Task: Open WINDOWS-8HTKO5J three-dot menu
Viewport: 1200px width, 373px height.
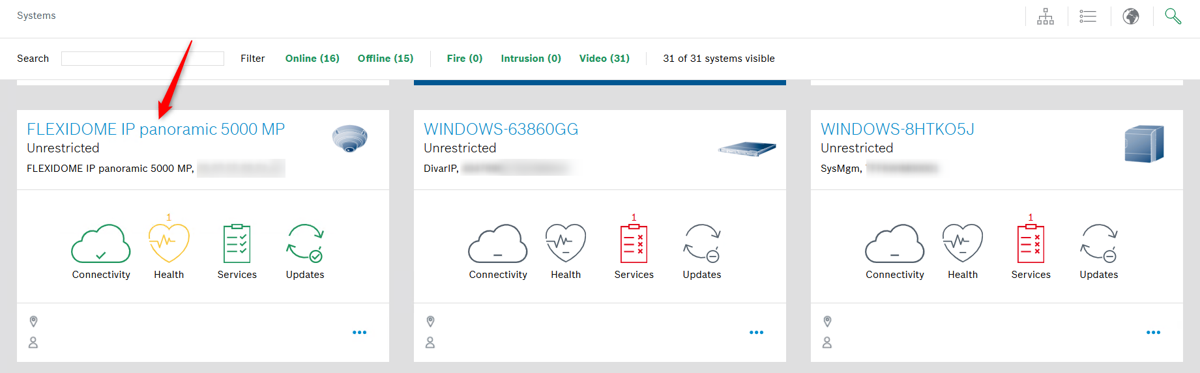Action: [1153, 333]
